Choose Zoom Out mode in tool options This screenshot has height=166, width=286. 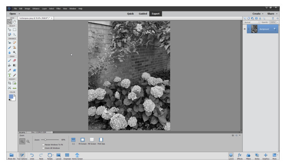coord(28,141)
